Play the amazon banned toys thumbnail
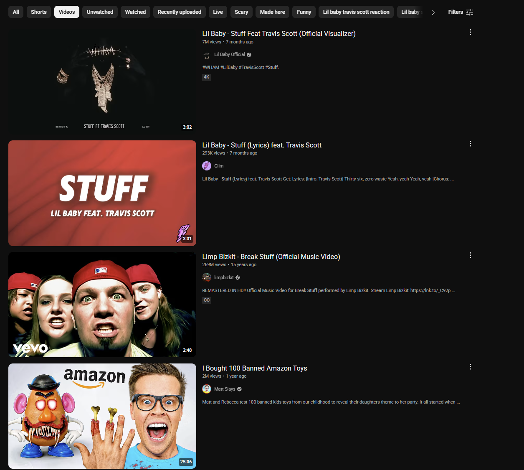The image size is (524, 470). tap(102, 416)
